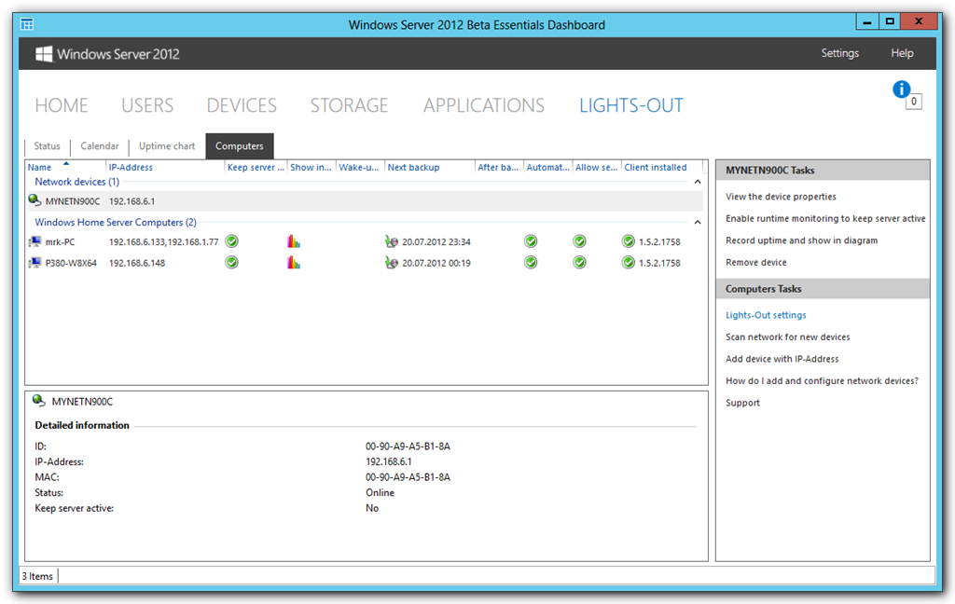
Task: Sort by Wake-u... column header
Action: point(359,168)
